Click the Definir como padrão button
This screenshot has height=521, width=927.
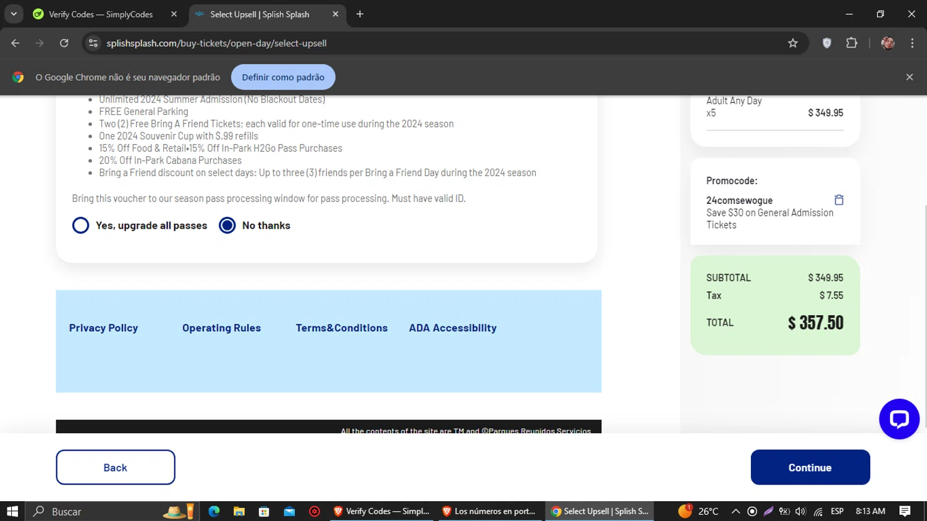coord(283,77)
